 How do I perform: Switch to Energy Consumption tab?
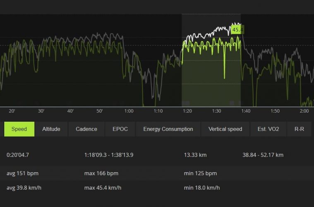pyautogui.click(x=168, y=129)
